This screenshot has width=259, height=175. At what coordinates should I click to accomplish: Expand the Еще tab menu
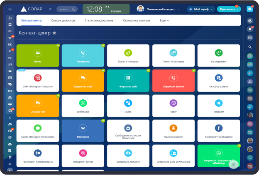(x=164, y=21)
